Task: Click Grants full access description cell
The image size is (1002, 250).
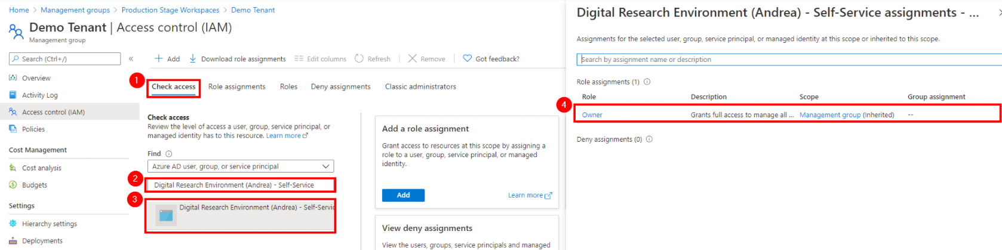Action: click(x=742, y=115)
